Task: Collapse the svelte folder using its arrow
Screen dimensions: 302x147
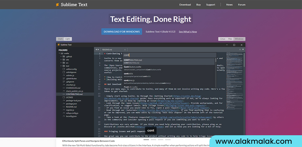Action: tap(59, 54)
